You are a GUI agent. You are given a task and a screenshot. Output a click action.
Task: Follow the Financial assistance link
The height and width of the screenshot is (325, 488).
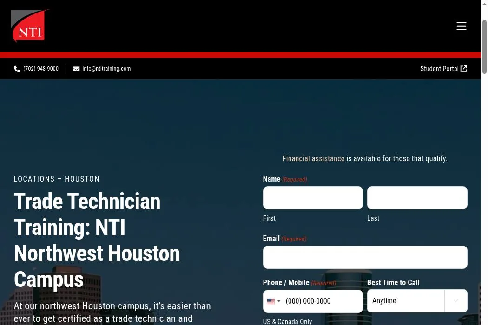tap(313, 159)
